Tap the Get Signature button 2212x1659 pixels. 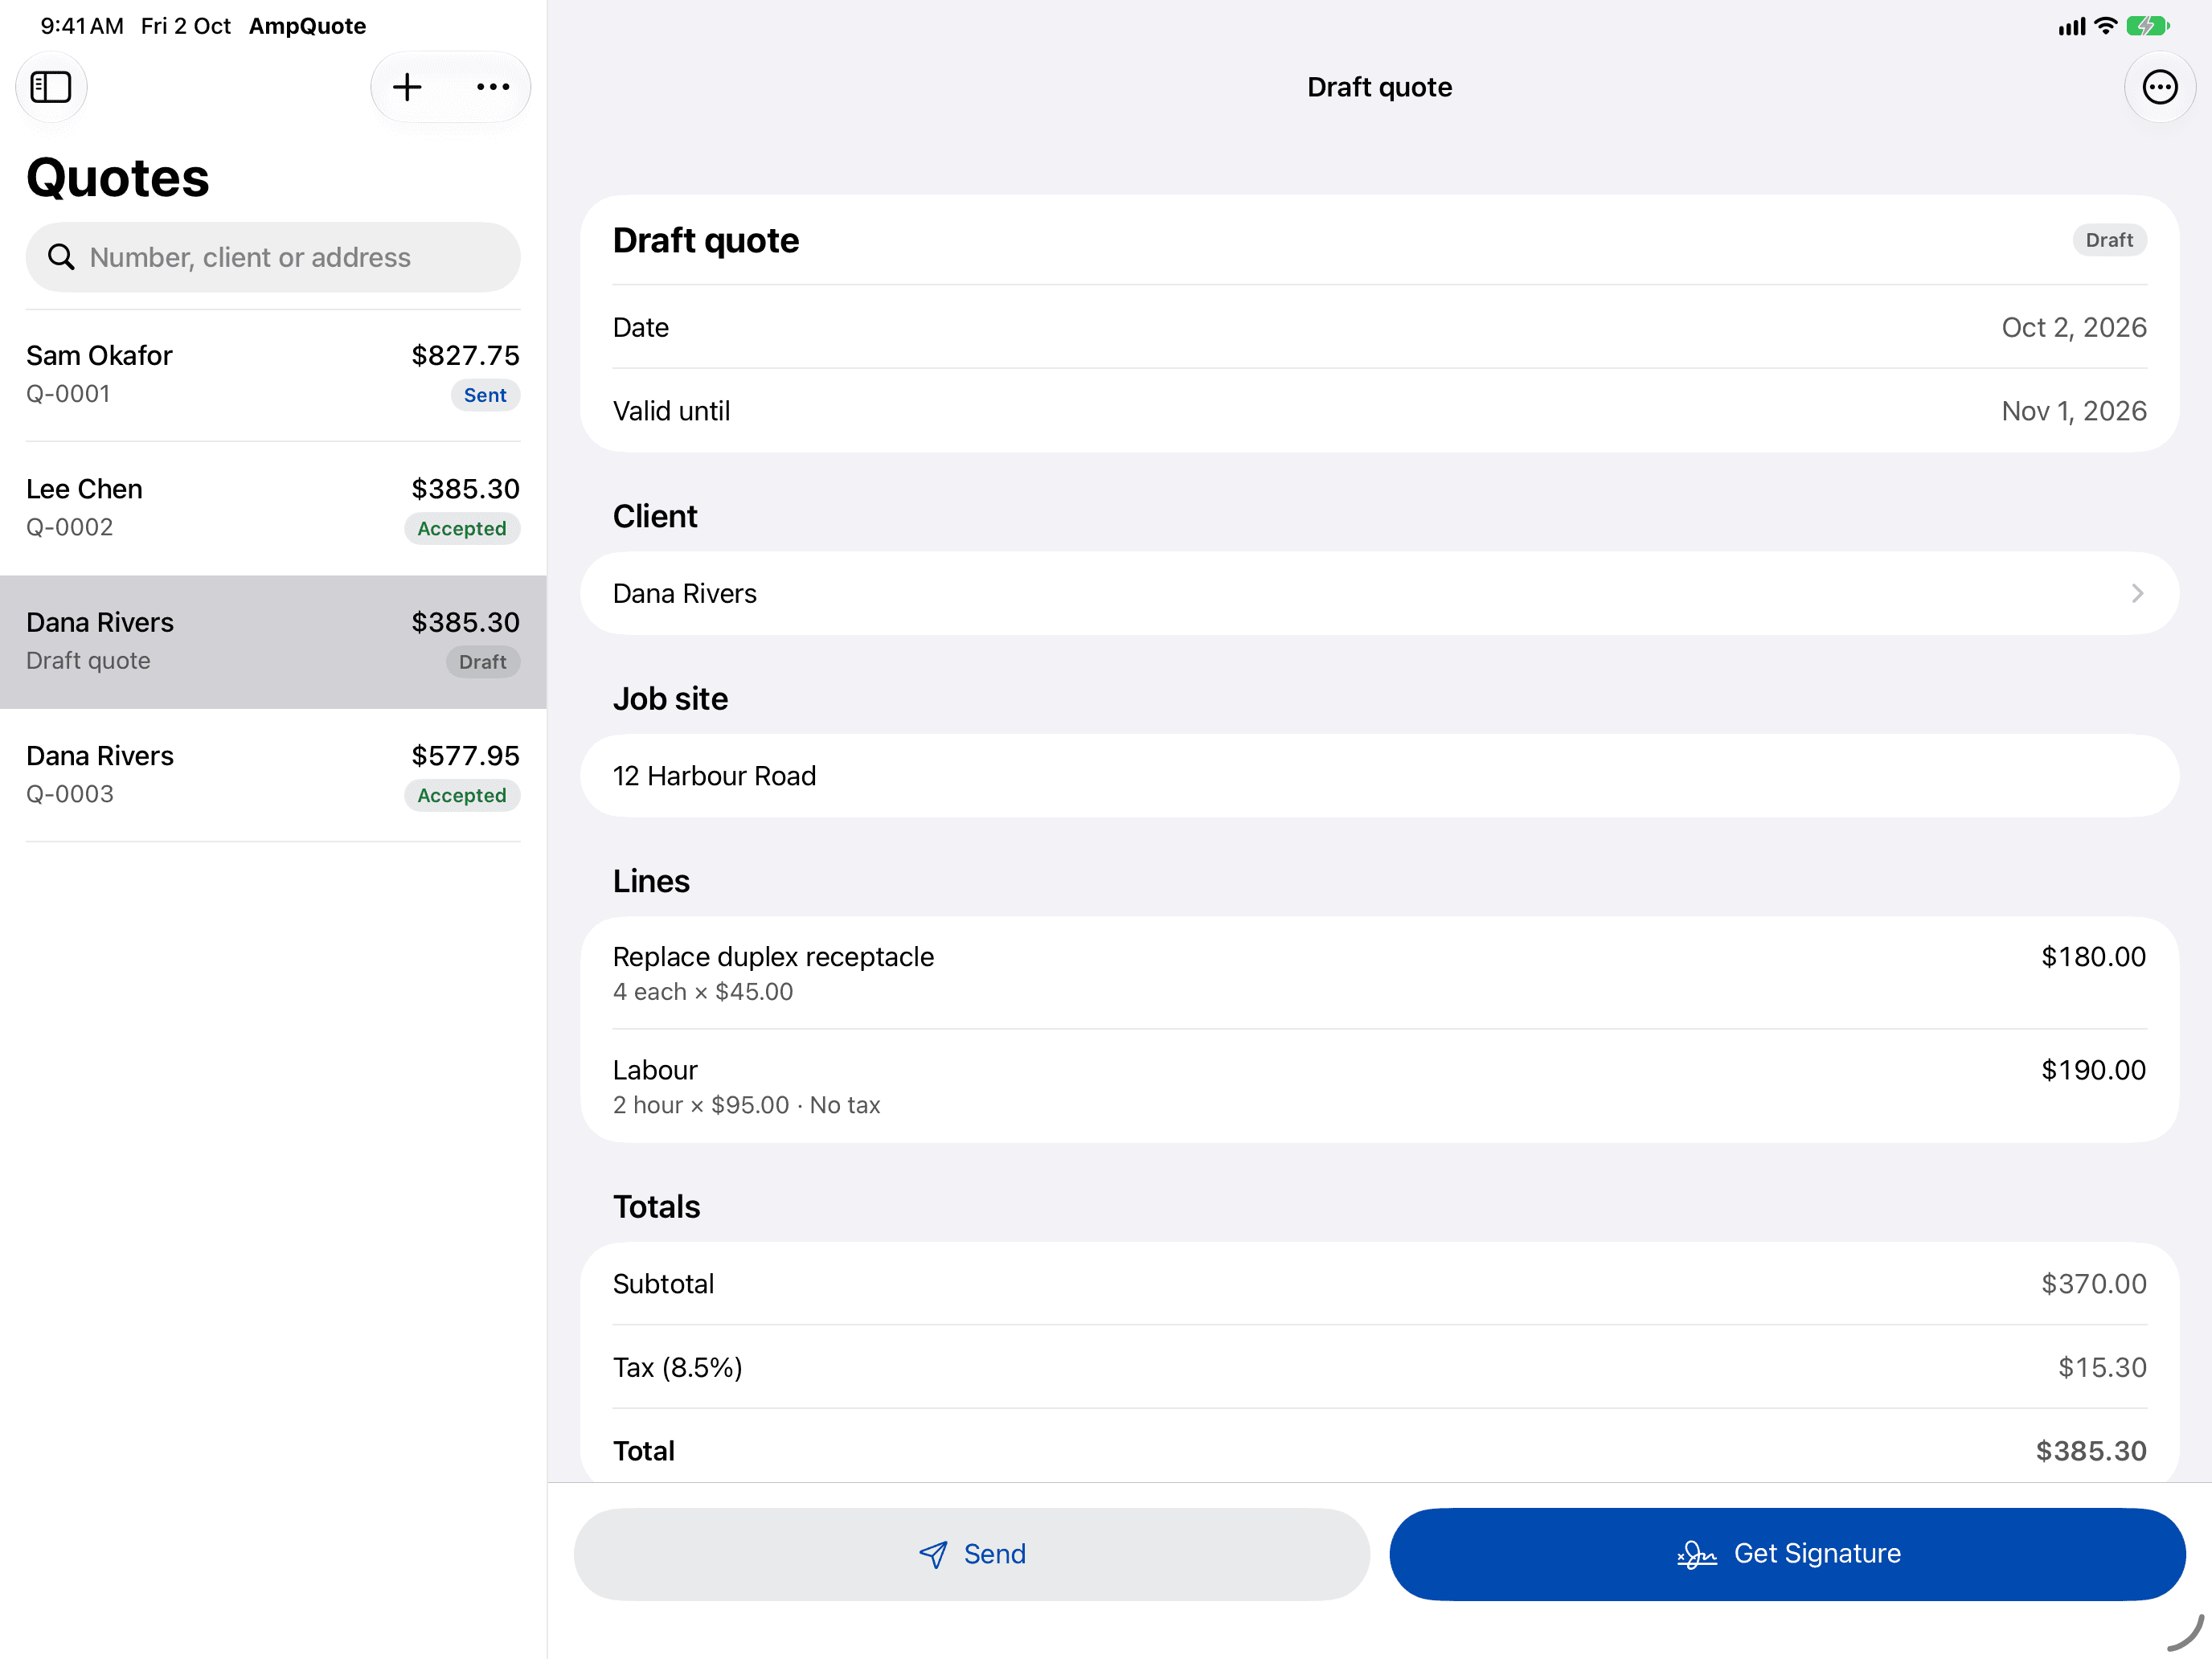coord(1787,1553)
